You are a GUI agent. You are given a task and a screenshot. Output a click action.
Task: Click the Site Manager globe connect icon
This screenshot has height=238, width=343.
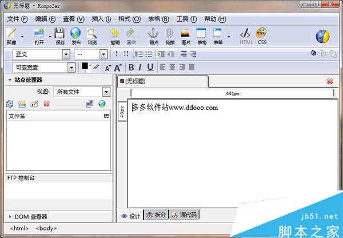pyautogui.click(x=102, y=104)
